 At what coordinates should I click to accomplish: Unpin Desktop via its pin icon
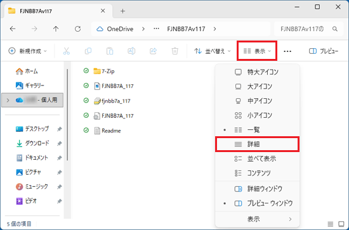pyautogui.click(x=59, y=129)
